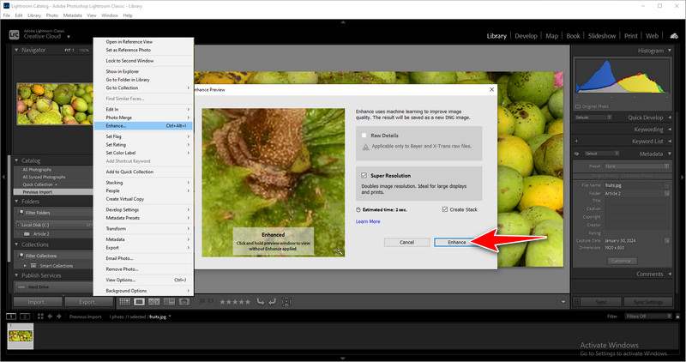This screenshot has height=362, width=686.
Task: Expand the Quick Develop panel
Action: pos(670,118)
